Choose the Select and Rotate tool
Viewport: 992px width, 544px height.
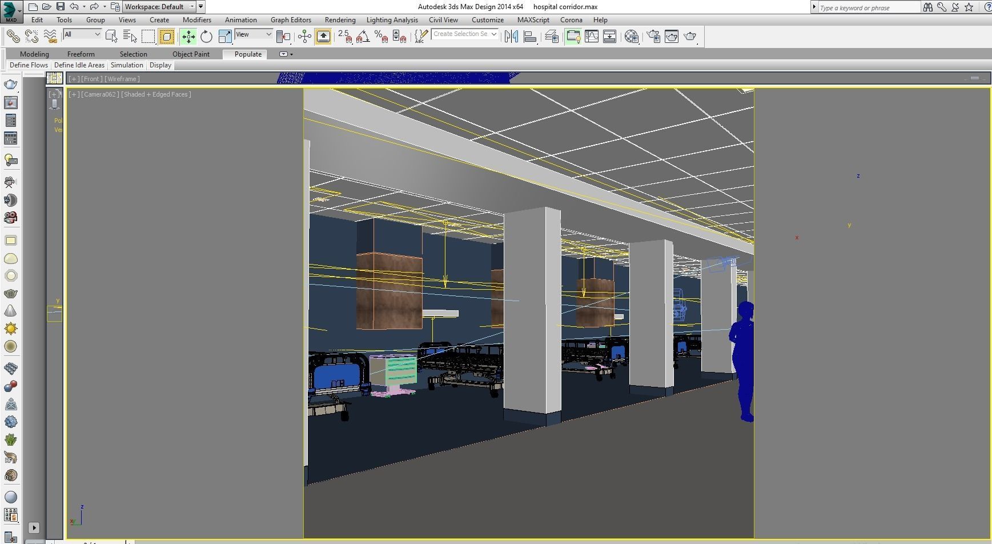click(x=206, y=37)
